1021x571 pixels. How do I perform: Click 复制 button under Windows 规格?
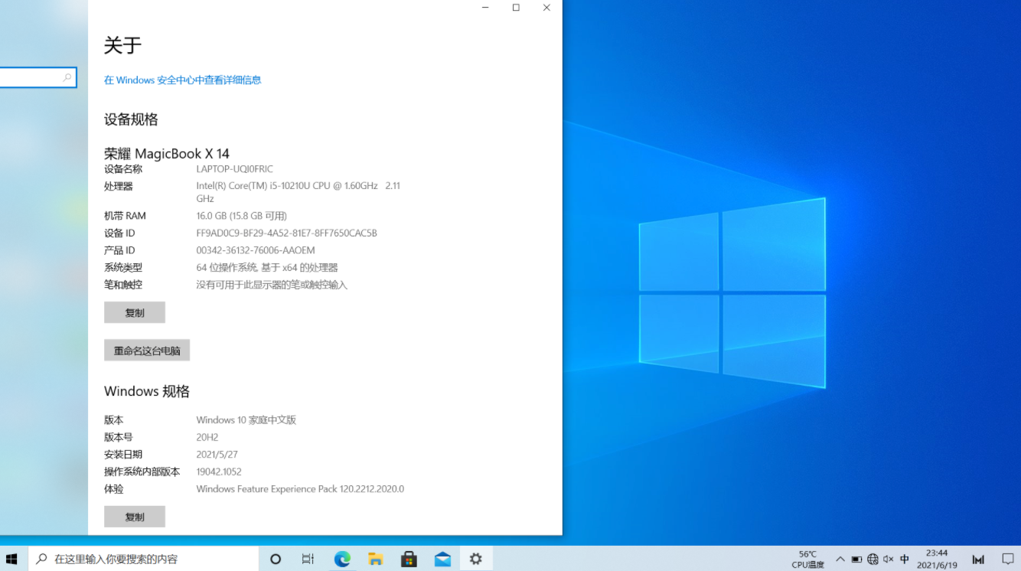135,517
